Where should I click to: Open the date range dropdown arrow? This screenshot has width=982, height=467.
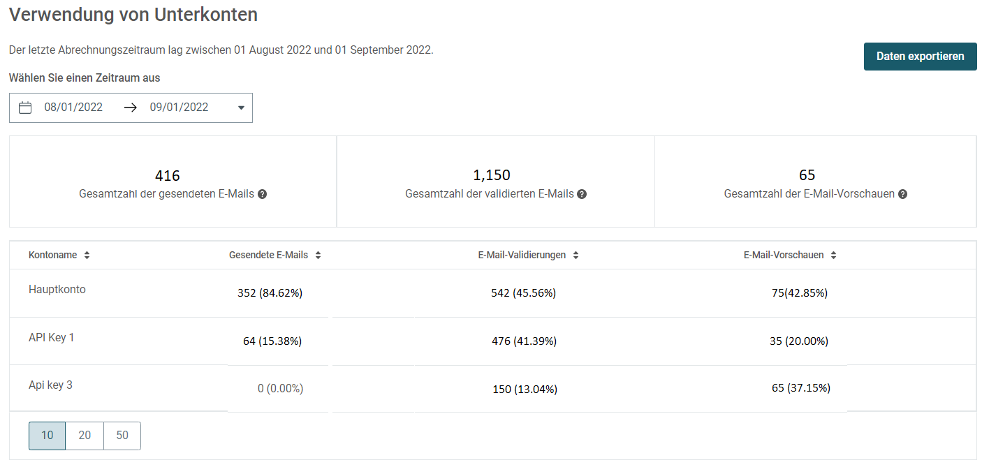[241, 108]
